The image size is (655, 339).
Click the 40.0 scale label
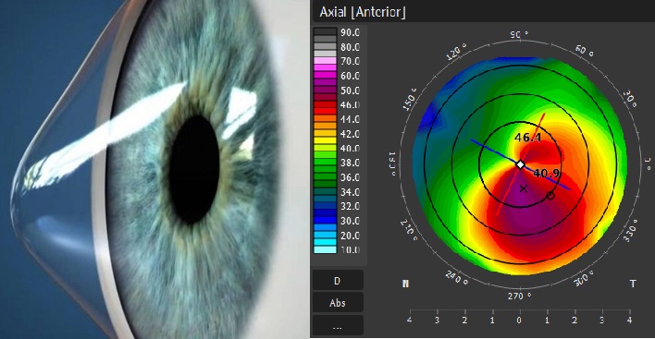350,149
